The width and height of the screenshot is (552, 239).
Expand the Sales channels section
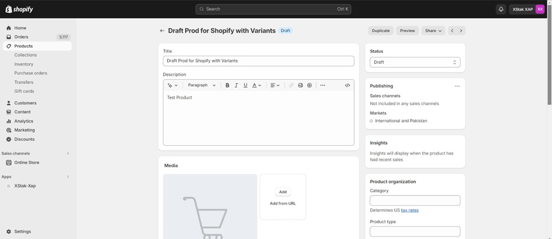[68, 153]
